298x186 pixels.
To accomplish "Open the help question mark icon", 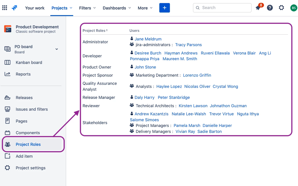I will 270,8.
